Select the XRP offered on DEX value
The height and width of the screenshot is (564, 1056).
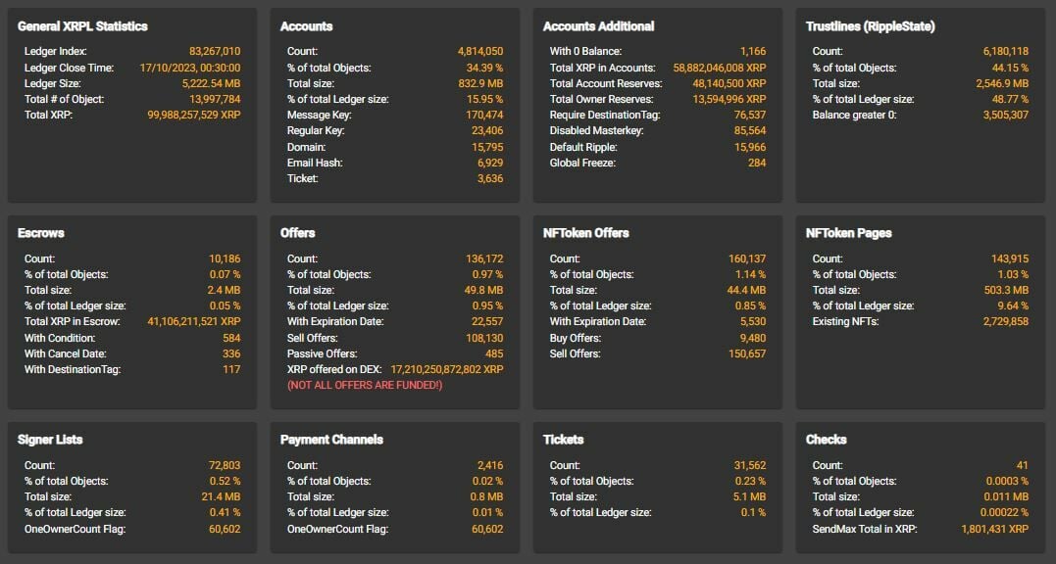point(446,370)
